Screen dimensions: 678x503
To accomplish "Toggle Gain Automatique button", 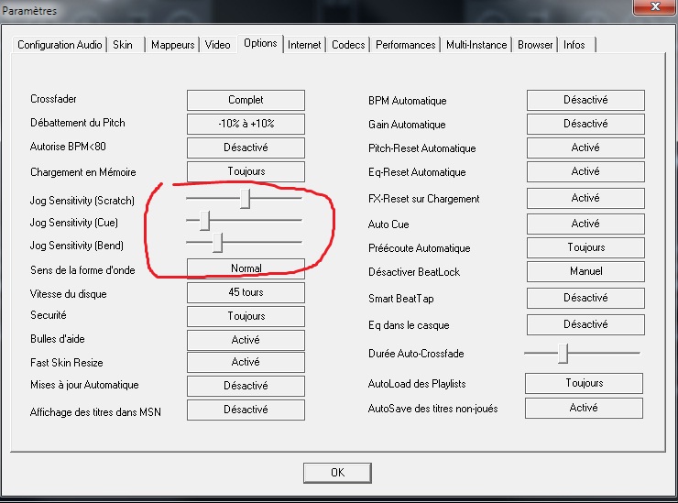I will (x=585, y=124).
